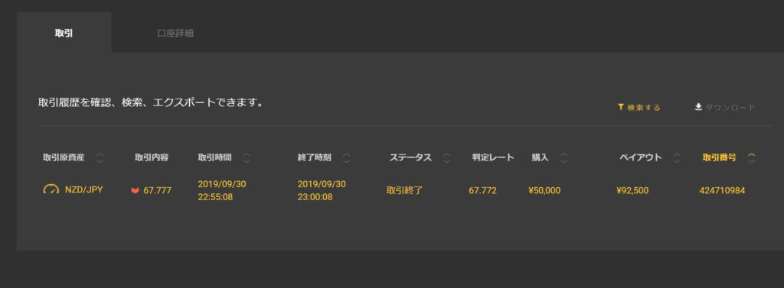Click the 取引番号 column header
784x288 pixels.
(719, 157)
